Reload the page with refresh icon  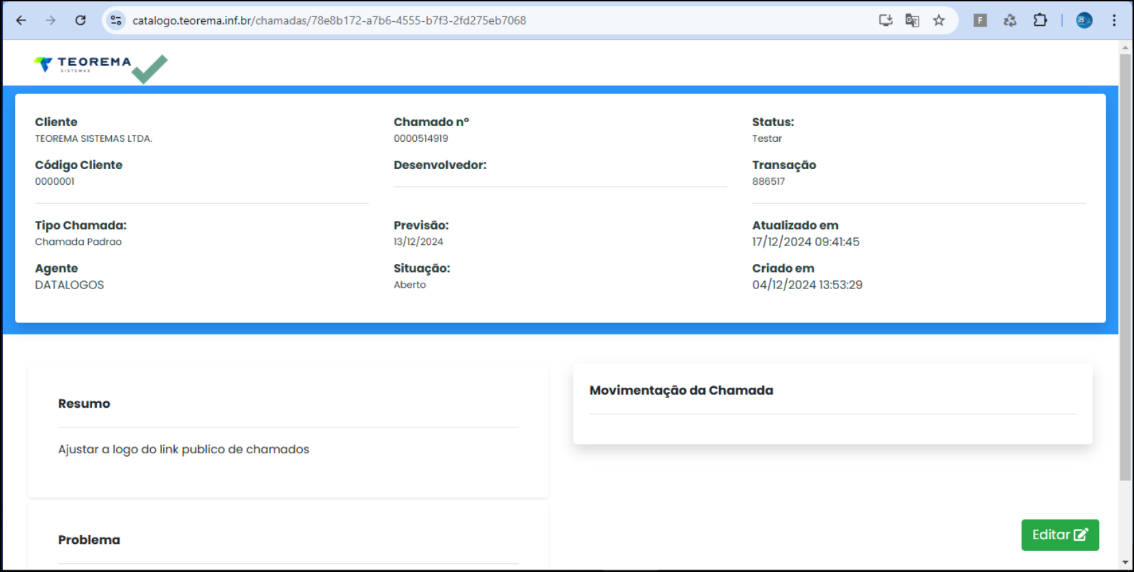81,20
